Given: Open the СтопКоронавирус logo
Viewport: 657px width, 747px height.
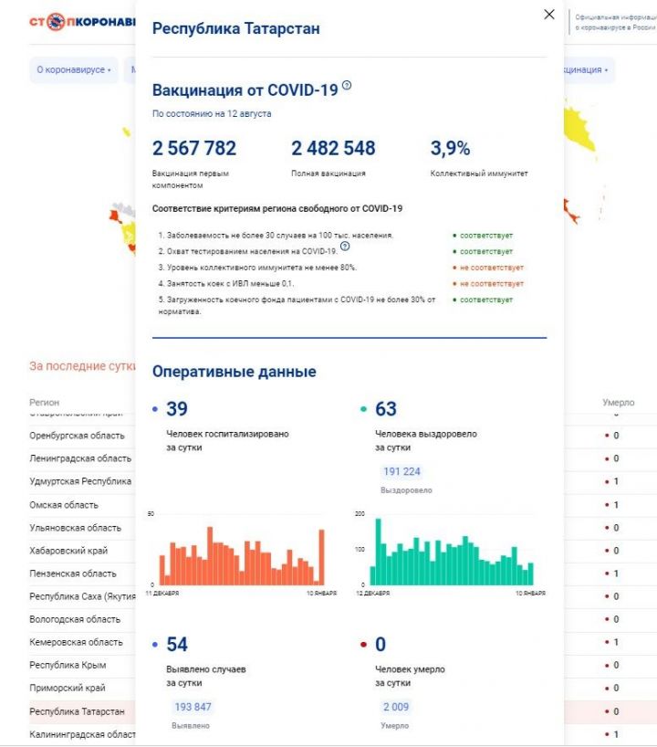Looking at the screenshot, I should (82, 21).
